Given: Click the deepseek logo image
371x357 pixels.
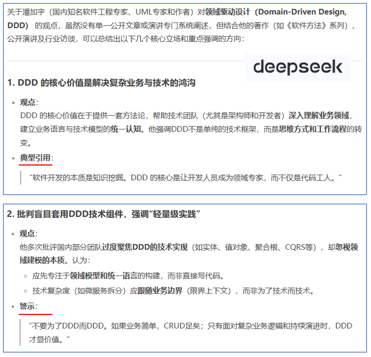Looking at the screenshot, I should point(297,67).
